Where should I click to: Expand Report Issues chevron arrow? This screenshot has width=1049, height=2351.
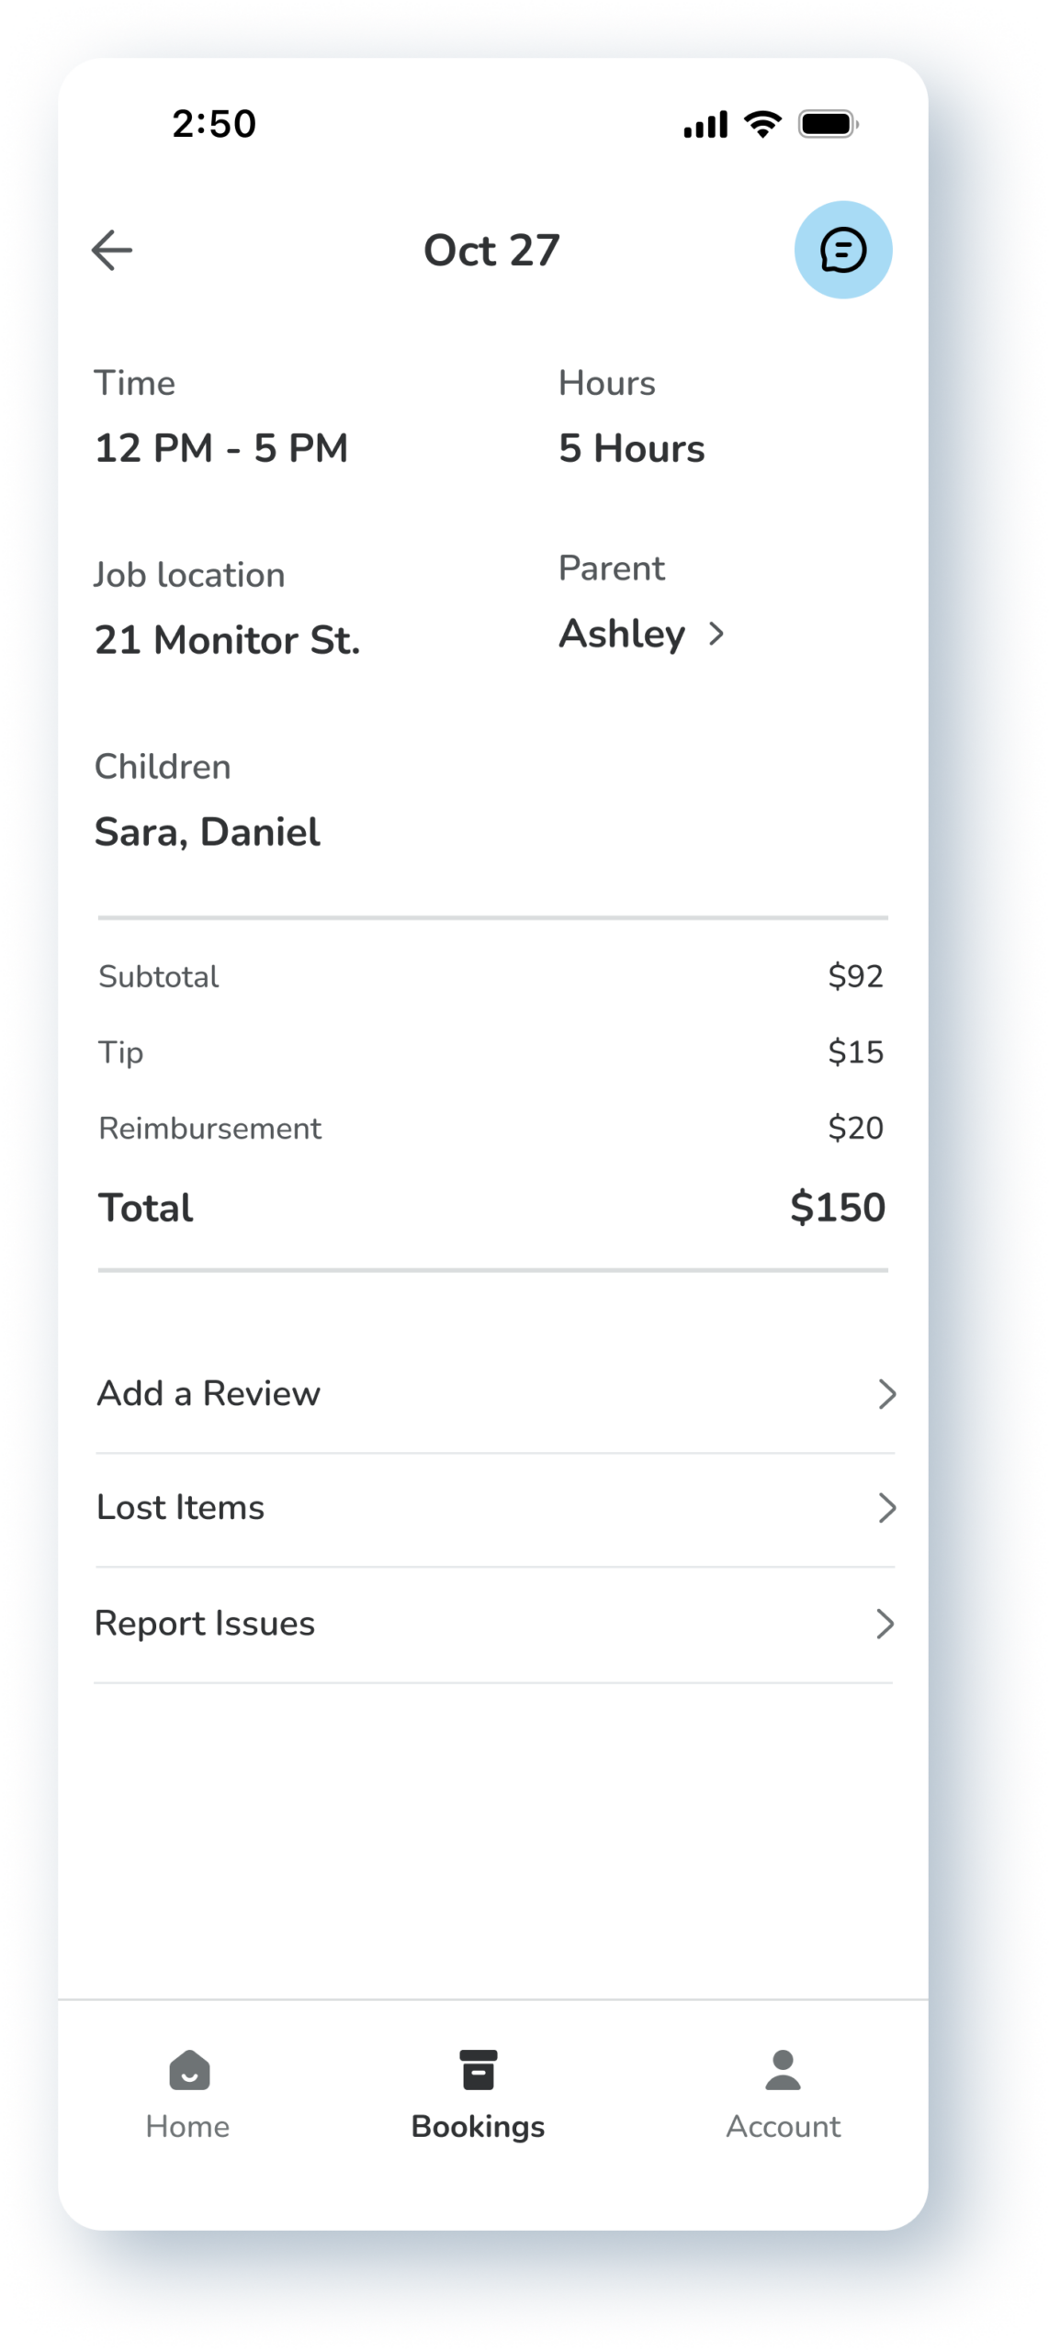click(x=885, y=1624)
